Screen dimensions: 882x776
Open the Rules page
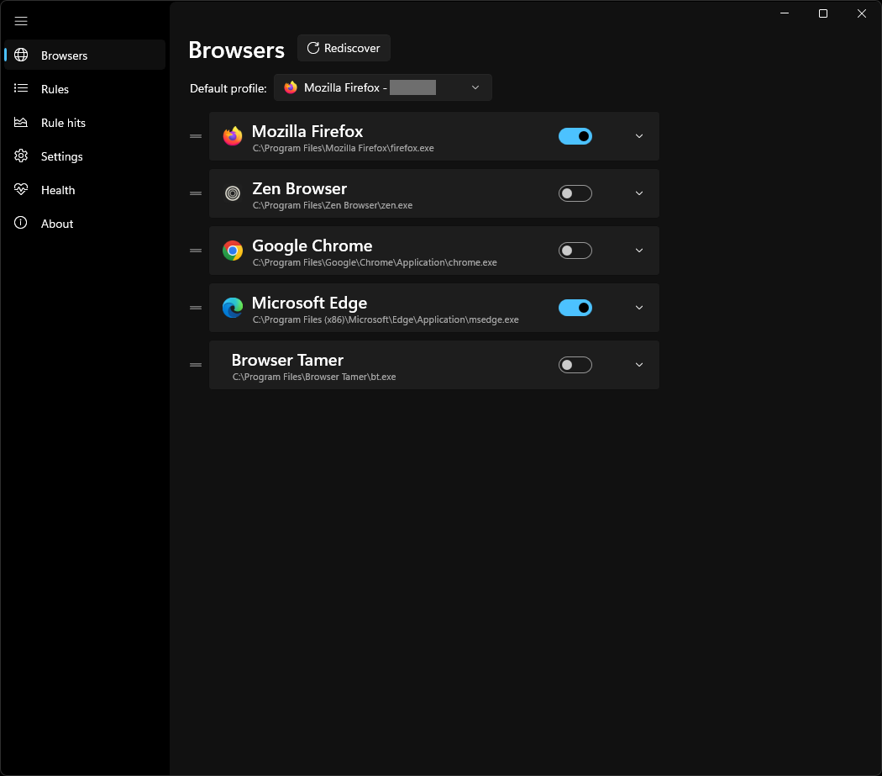coord(85,89)
